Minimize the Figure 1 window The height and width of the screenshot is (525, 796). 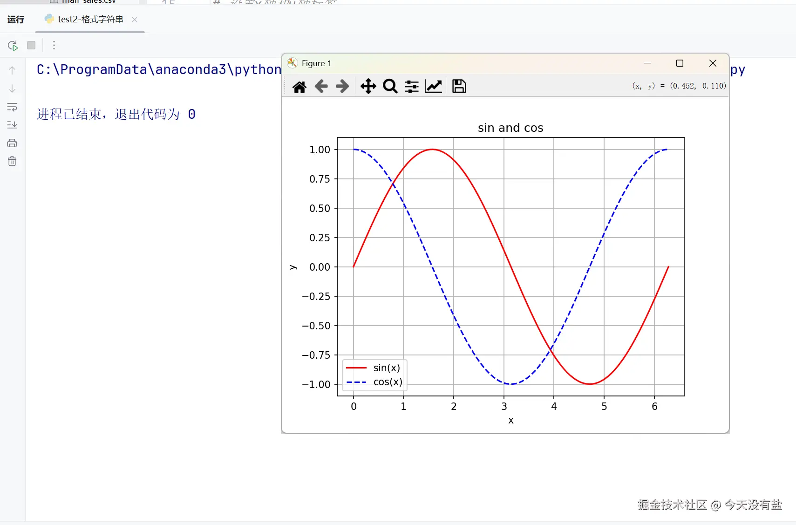pos(647,63)
